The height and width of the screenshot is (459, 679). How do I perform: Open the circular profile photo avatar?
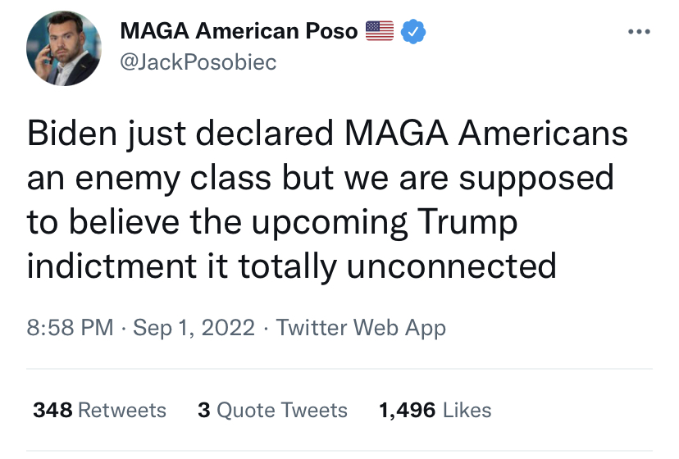pos(63,48)
